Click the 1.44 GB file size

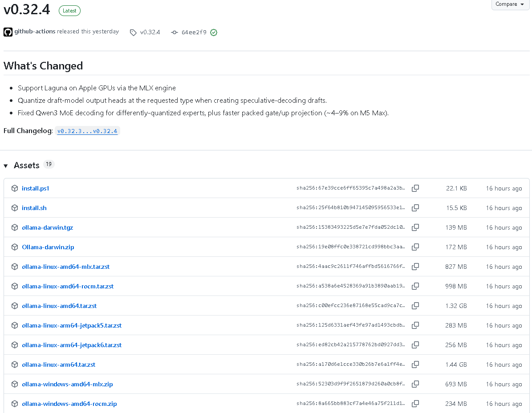click(x=456, y=364)
